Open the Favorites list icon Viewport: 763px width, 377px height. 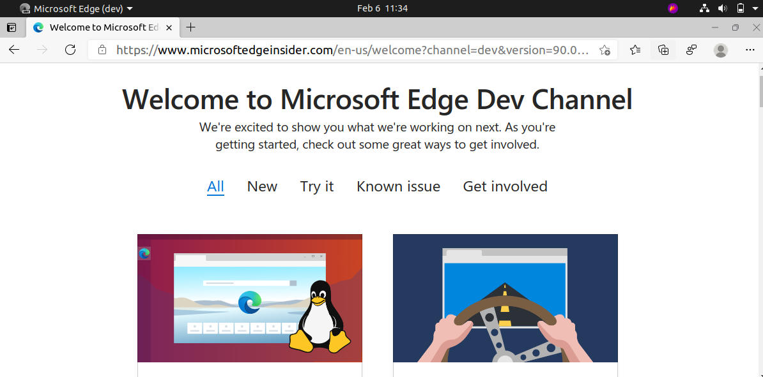click(635, 50)
